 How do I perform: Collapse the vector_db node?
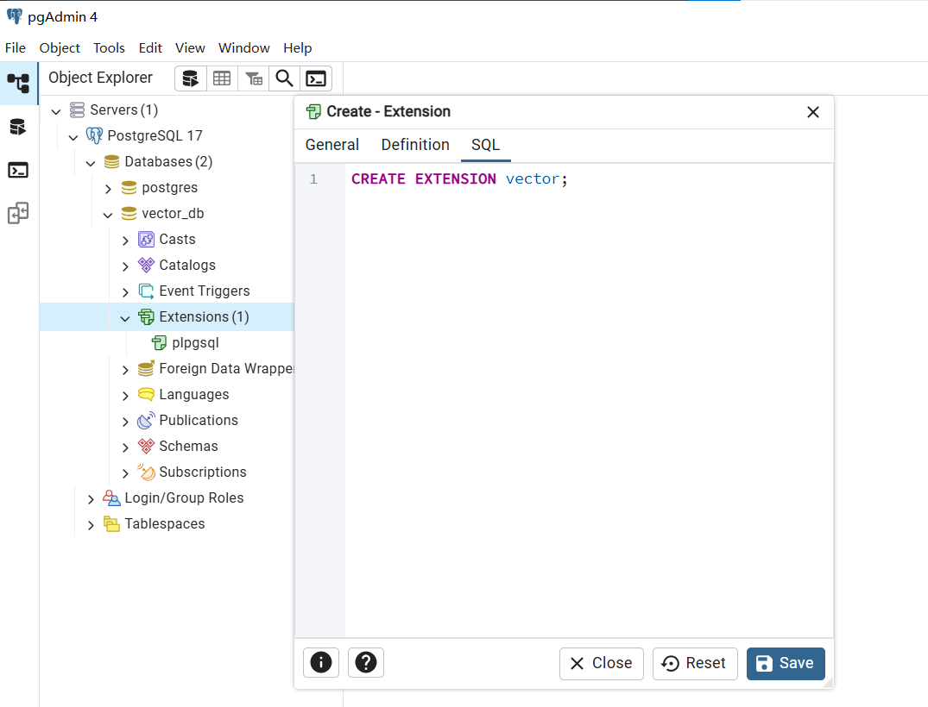108,215
